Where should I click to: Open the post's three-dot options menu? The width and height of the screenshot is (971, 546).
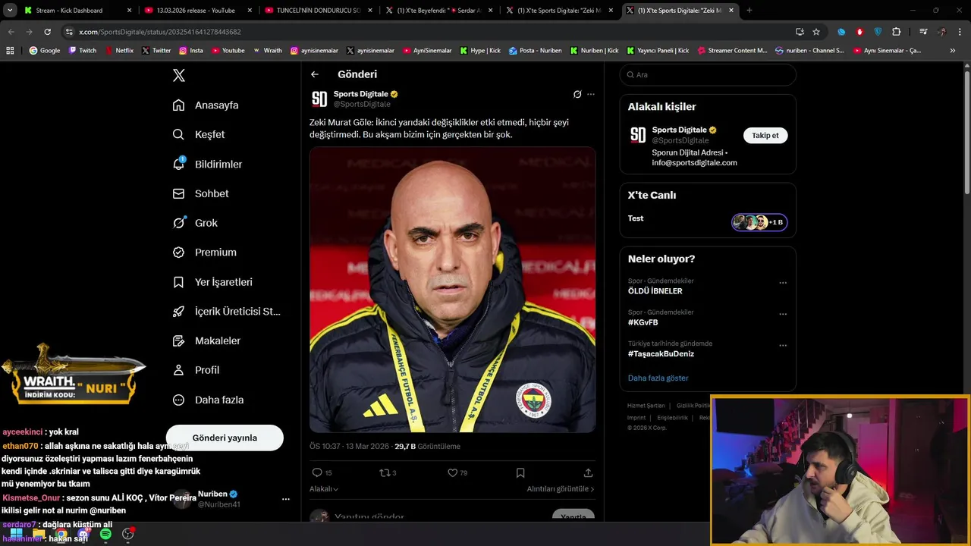coord(591,94)
